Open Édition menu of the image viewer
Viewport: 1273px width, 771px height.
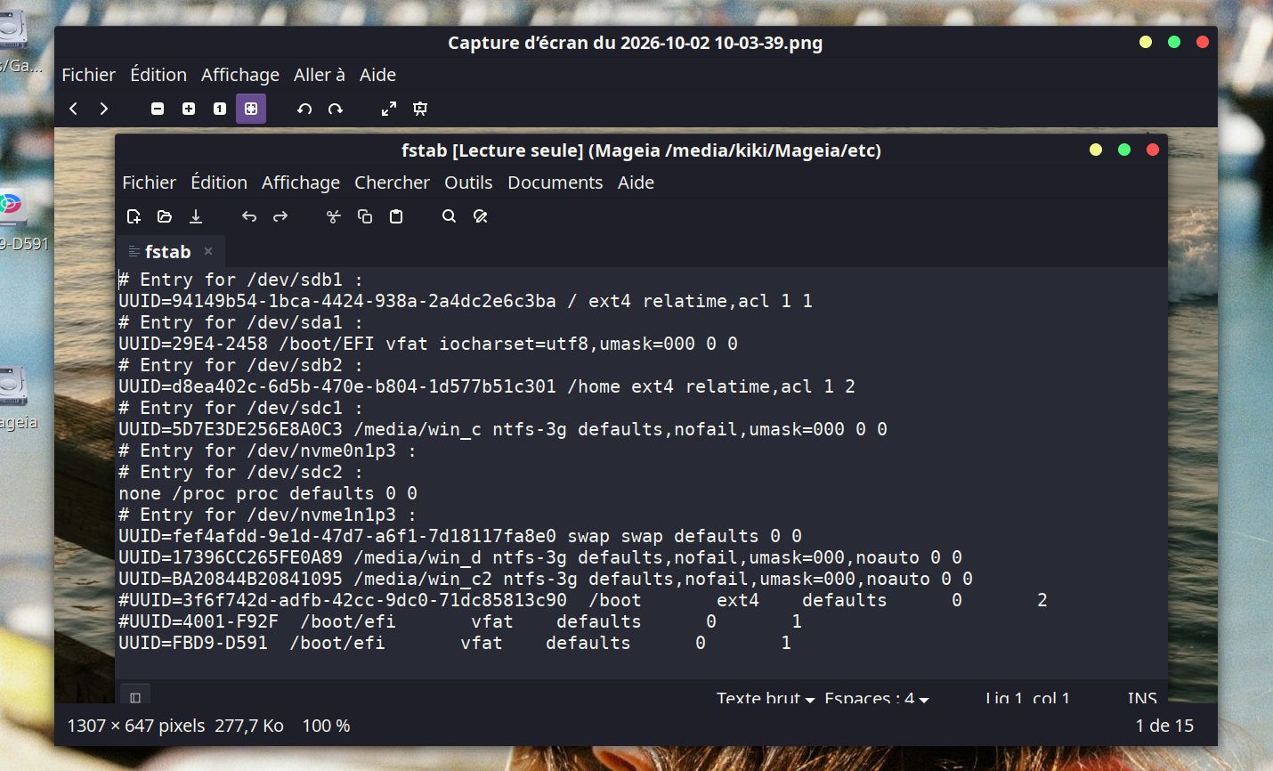click(158, 75)
